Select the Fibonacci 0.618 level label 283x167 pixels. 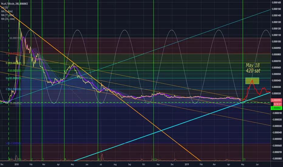point(14,78)
